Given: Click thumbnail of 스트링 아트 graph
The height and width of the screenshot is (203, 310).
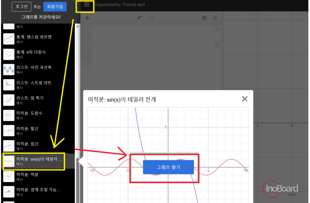Looking at the screenshot, I should click(x=9, y=85).
